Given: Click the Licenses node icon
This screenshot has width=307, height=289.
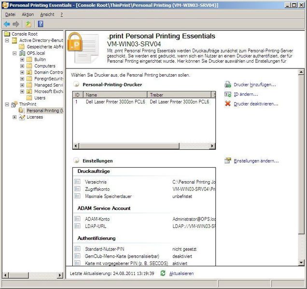Looking at the screenshot, I should click(22, 117).
